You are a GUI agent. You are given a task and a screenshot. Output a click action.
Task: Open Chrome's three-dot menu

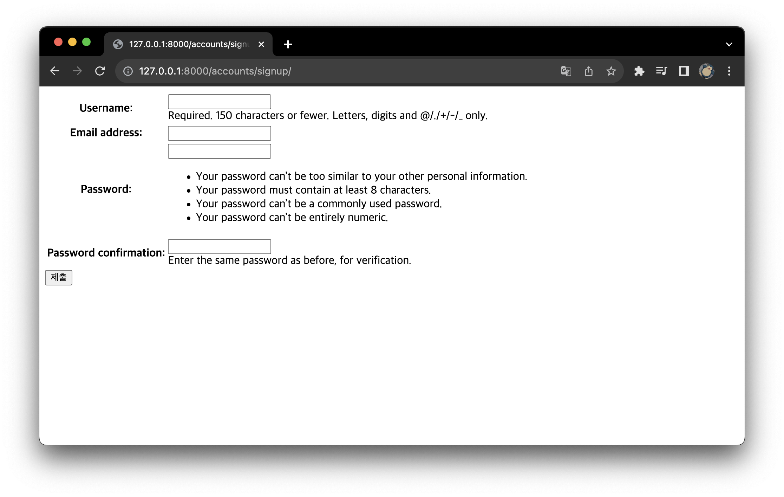(x=729, y=71)
